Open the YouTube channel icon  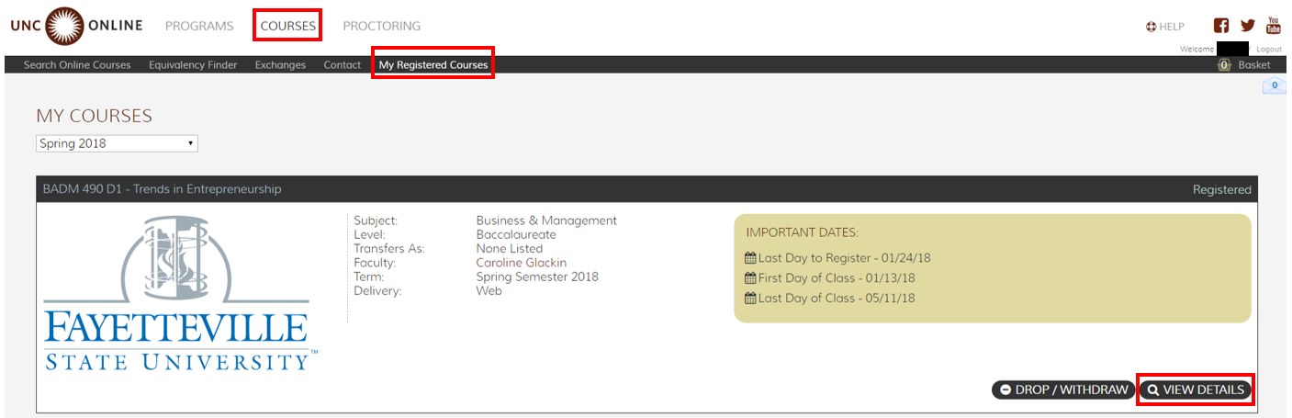[1274, 25]
